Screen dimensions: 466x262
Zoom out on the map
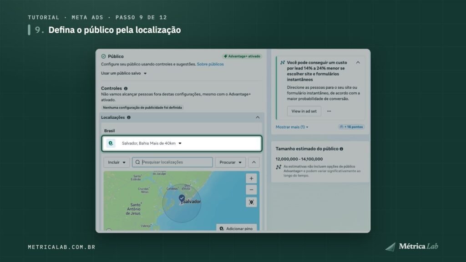pyautogui.click(x=251, y=190)
